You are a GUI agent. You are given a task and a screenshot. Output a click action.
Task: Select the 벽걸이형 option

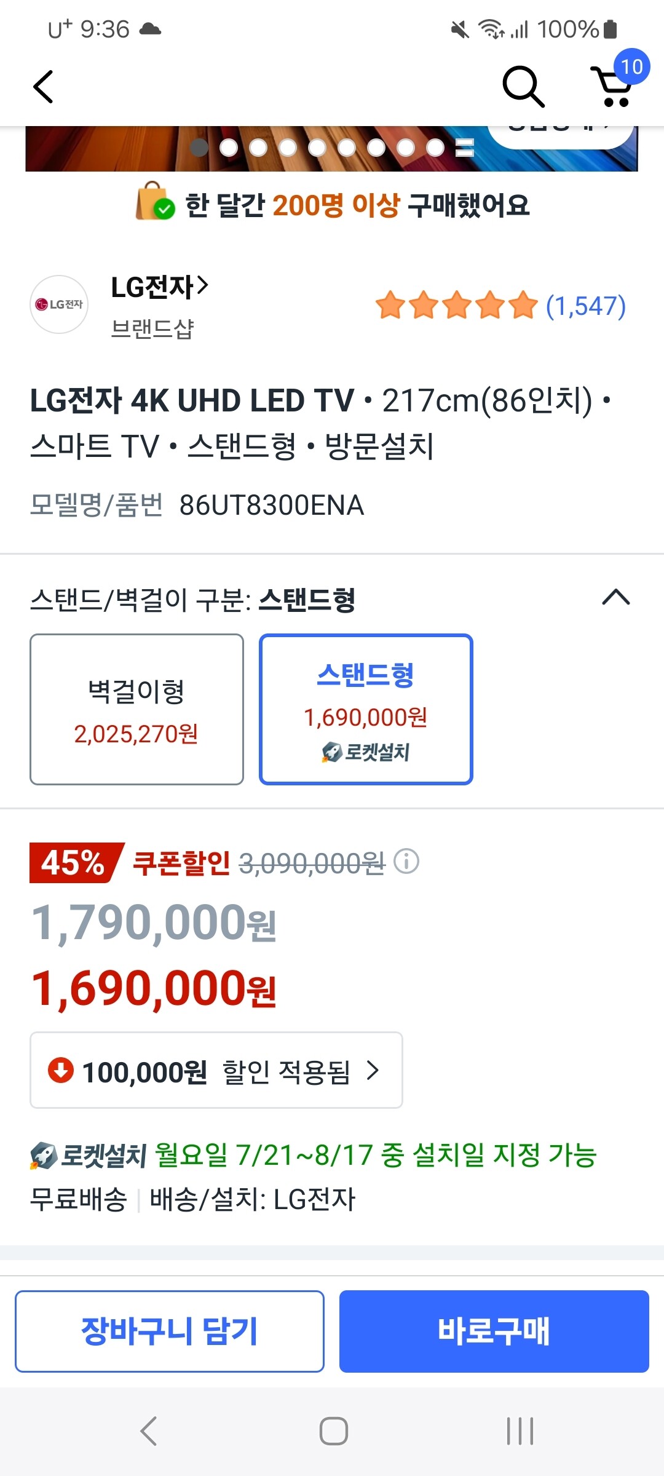click(136, 709)
